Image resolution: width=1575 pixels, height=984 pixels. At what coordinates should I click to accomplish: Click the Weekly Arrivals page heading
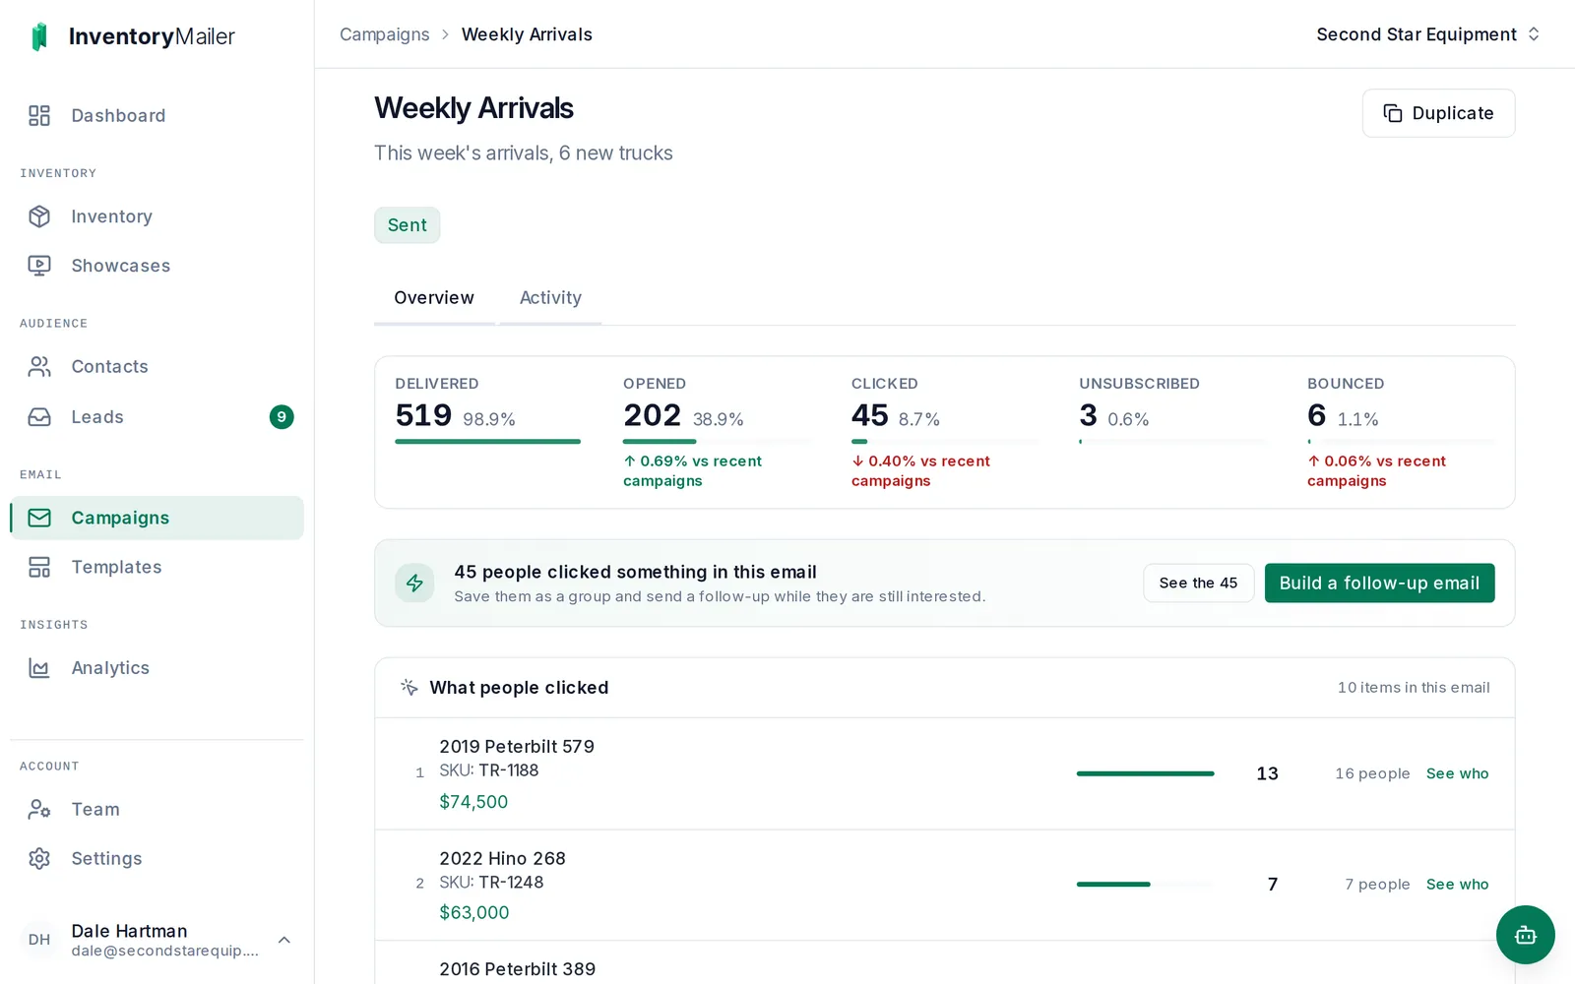(x=473, y=108)
